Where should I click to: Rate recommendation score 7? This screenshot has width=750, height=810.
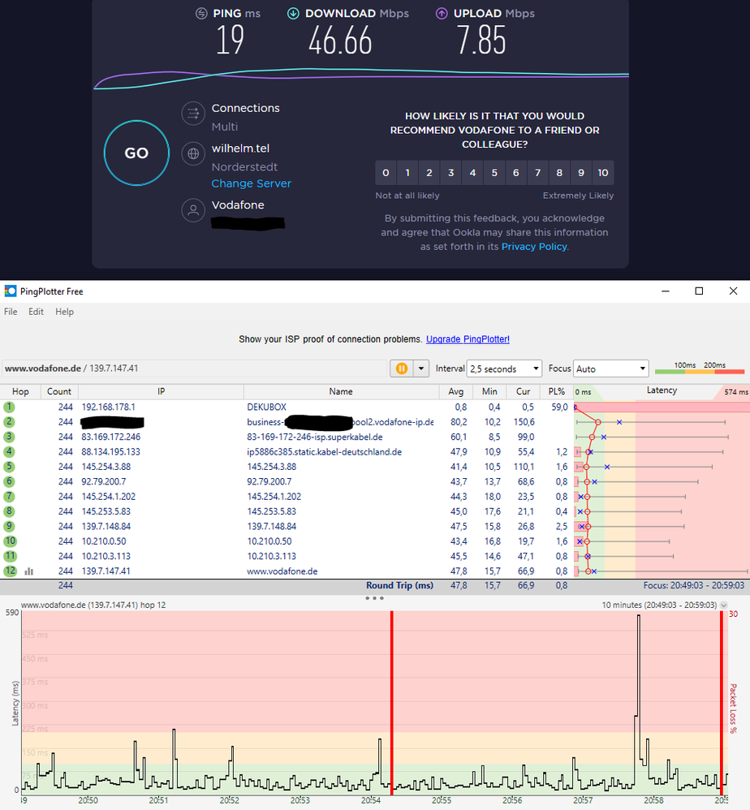point(537,173)
